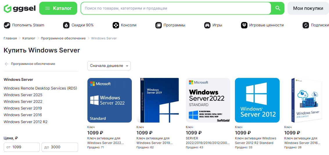The width and height of the screenshot is (329, 155).
Task: Open Ключ активации для Windows Server 2016 title
Action: [302, 141]
